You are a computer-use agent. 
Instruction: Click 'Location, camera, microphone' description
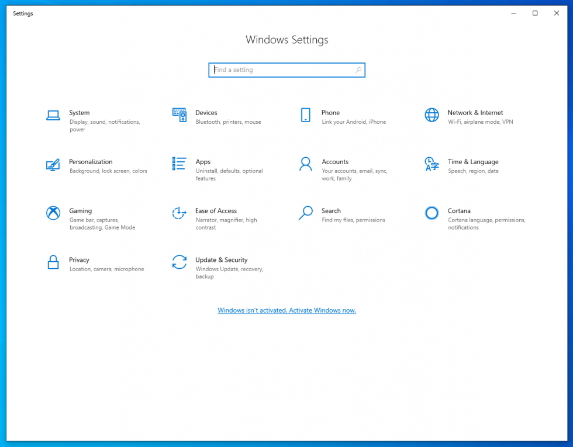pos(106,269)
